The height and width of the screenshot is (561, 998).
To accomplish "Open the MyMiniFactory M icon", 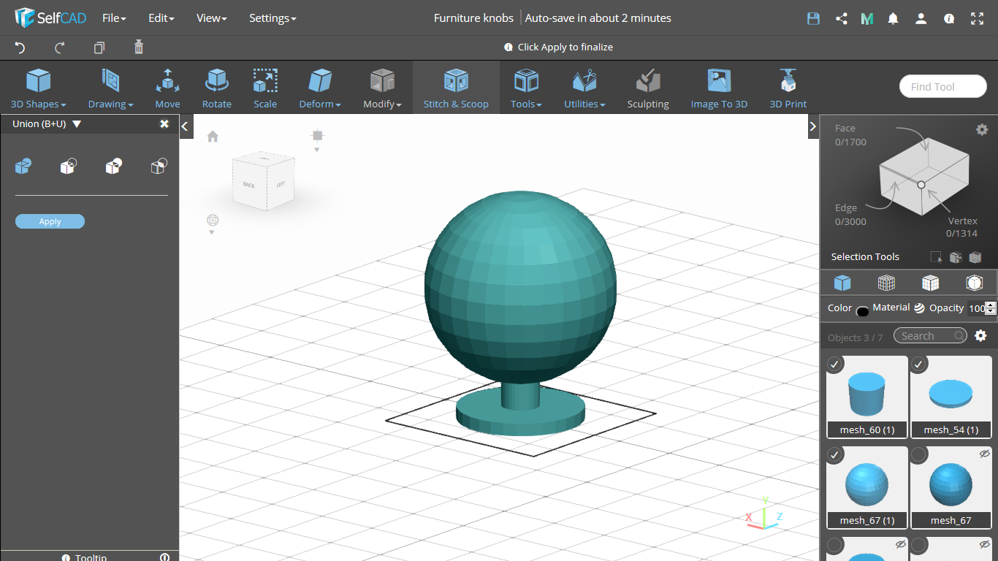I will (867, 18).
